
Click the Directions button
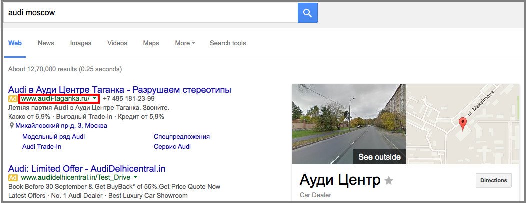coord(494,180)
